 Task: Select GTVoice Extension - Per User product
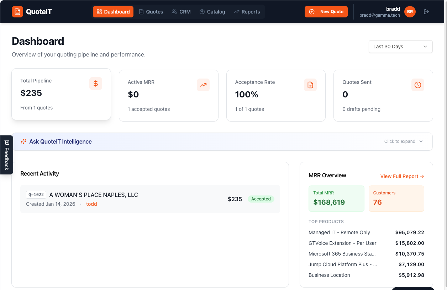[x=366, y=243]
